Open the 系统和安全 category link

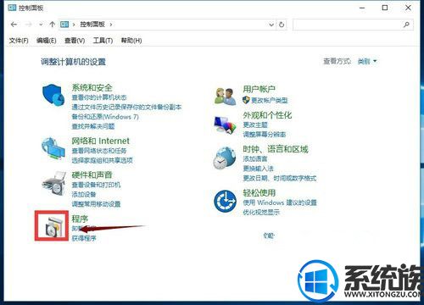(x=92, y=87)
